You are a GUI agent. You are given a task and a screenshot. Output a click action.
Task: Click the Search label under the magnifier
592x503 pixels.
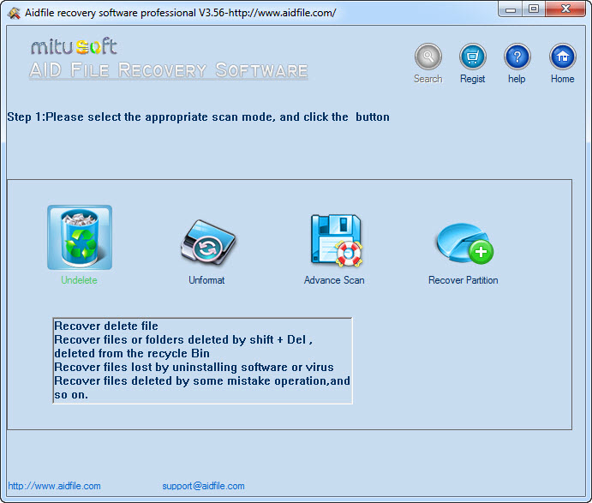click(x=428, y=79)
